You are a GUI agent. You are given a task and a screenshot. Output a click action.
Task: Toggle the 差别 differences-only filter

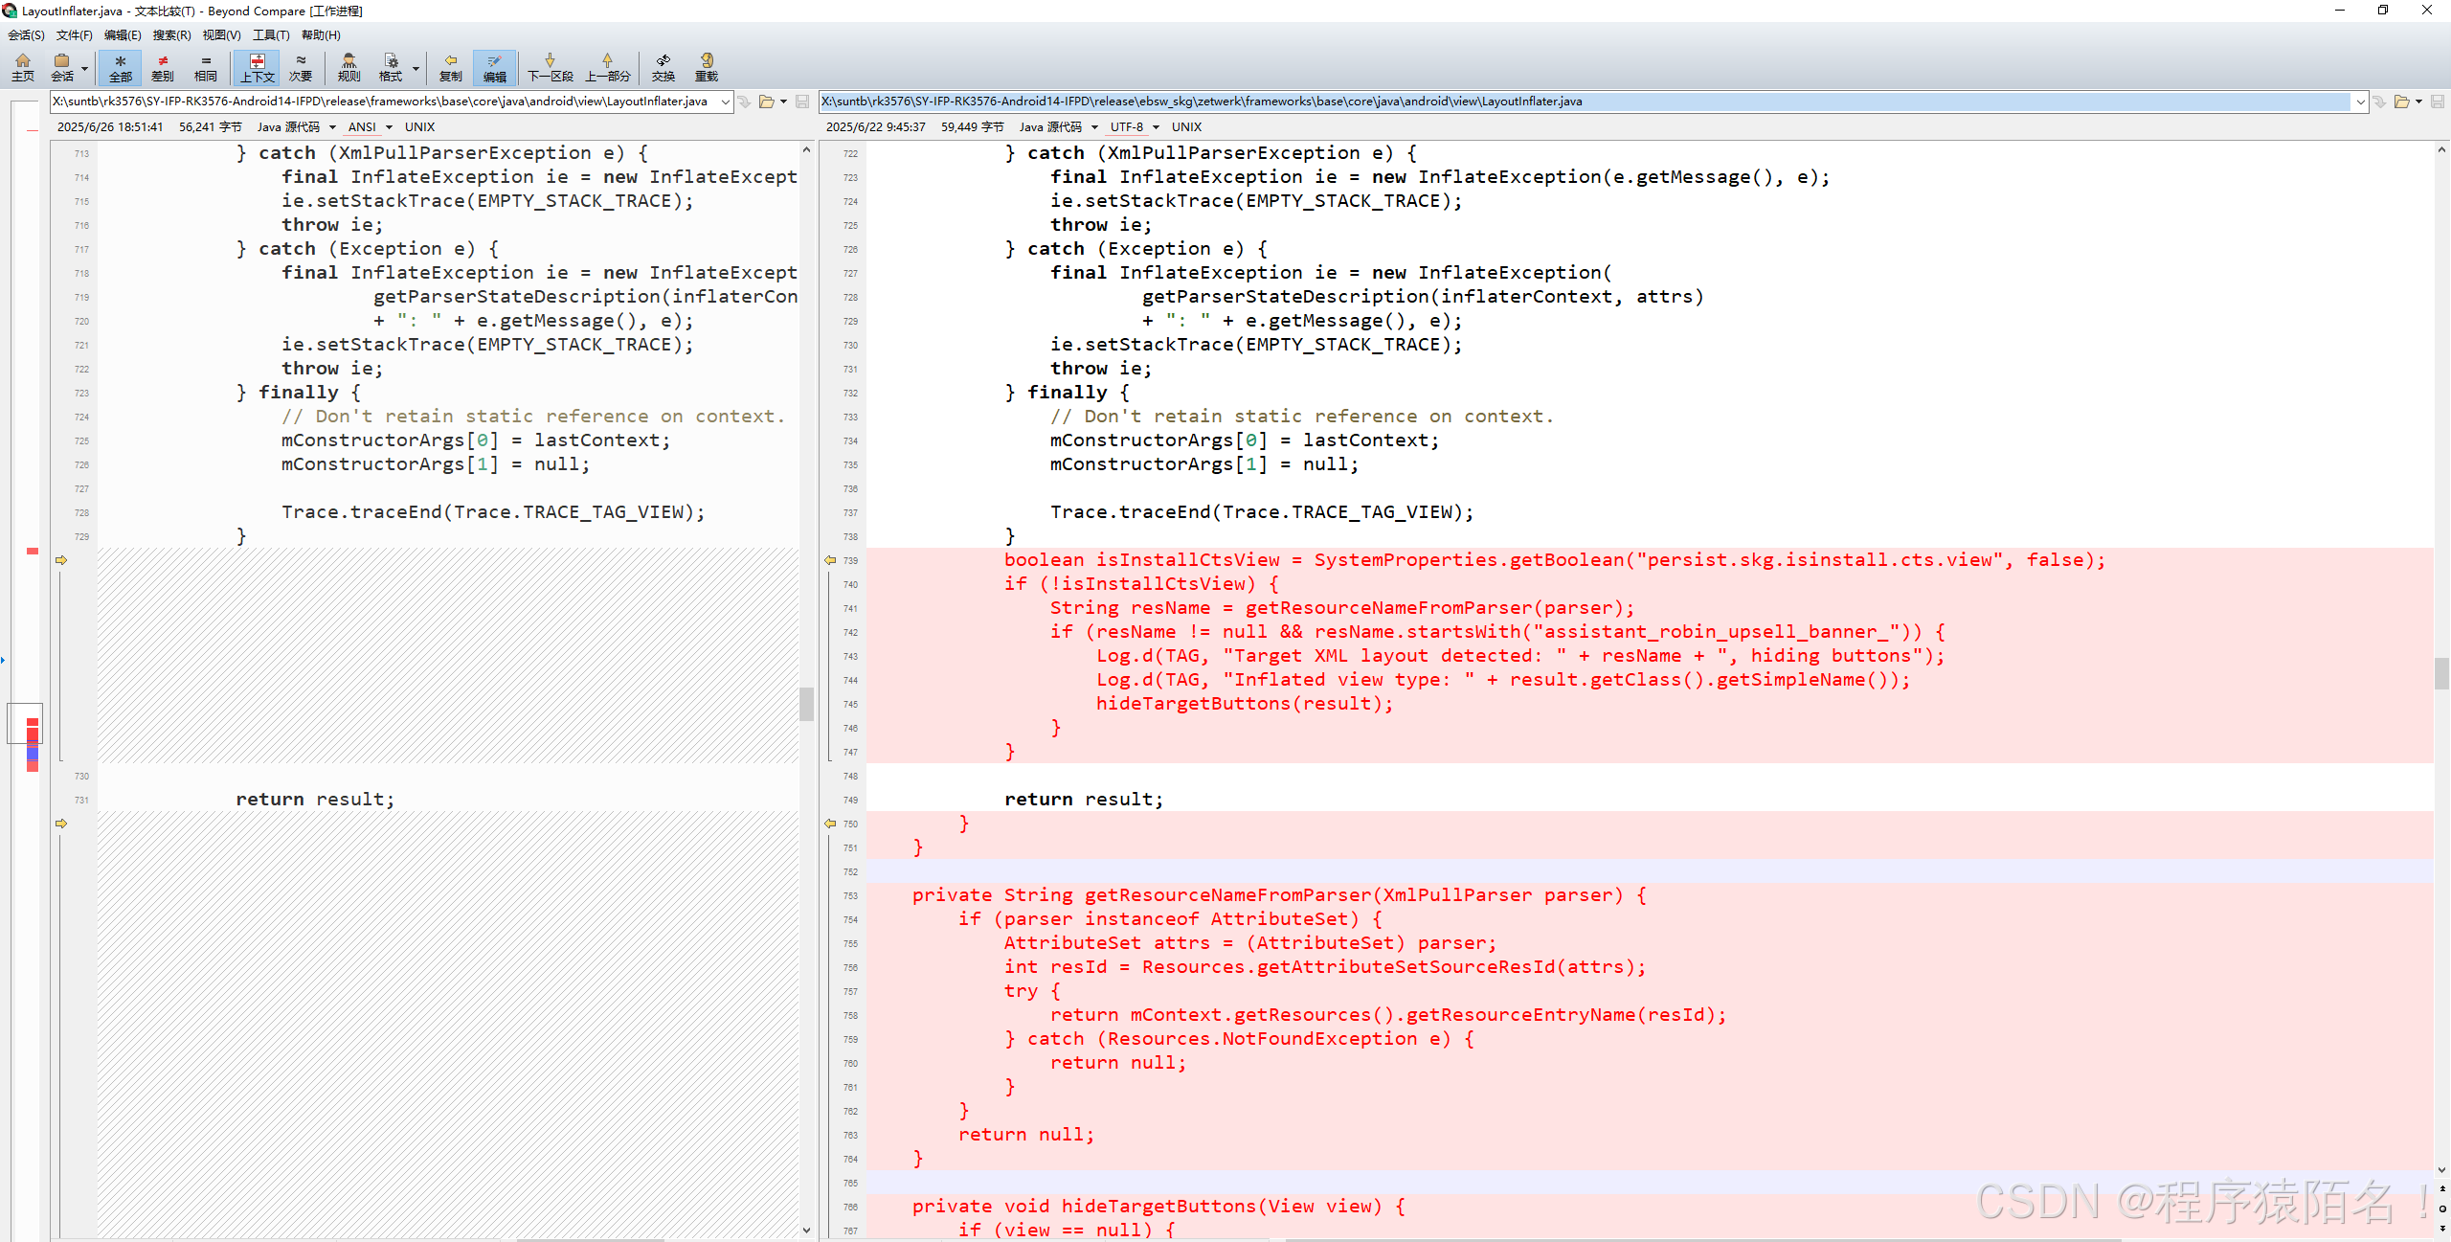point(163,67)
